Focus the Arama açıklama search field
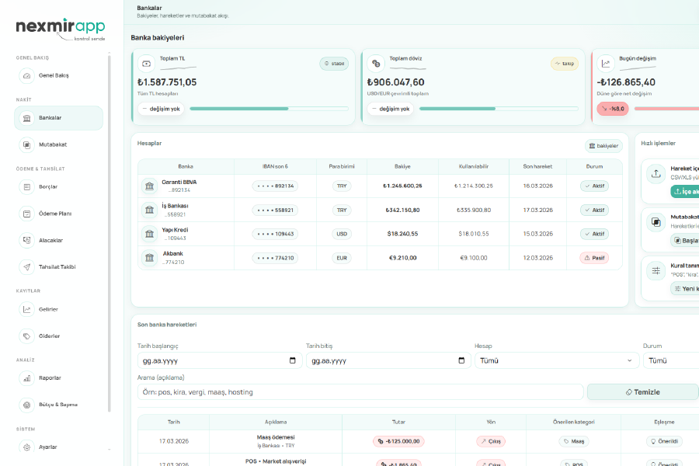 point(360,392)
